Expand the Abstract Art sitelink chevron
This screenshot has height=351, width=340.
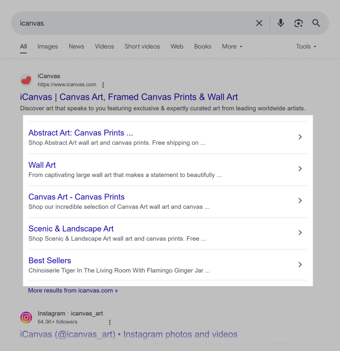click(300, 137)
